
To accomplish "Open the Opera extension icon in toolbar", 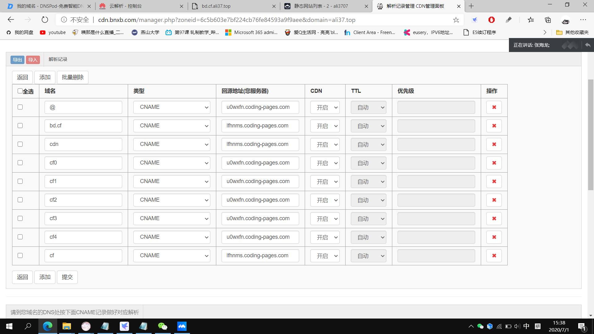I will pyautogui.click(x=491, y=20).
